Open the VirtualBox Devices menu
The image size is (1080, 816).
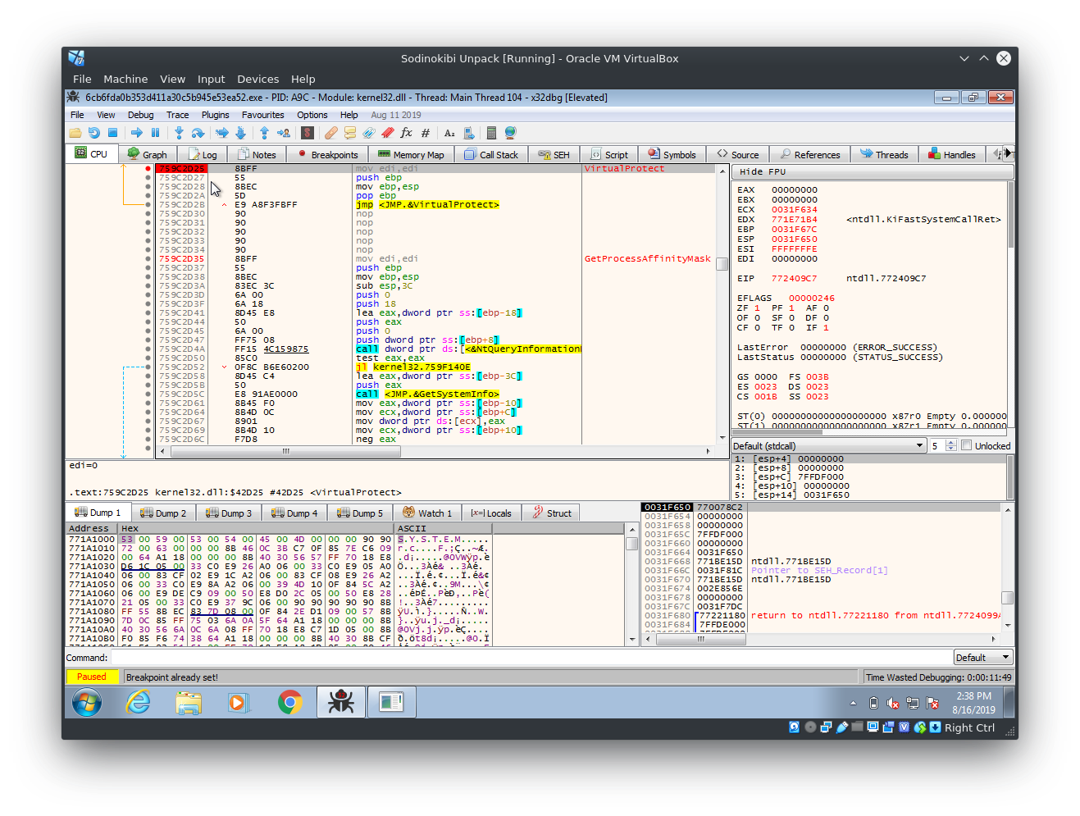(257, 79)
